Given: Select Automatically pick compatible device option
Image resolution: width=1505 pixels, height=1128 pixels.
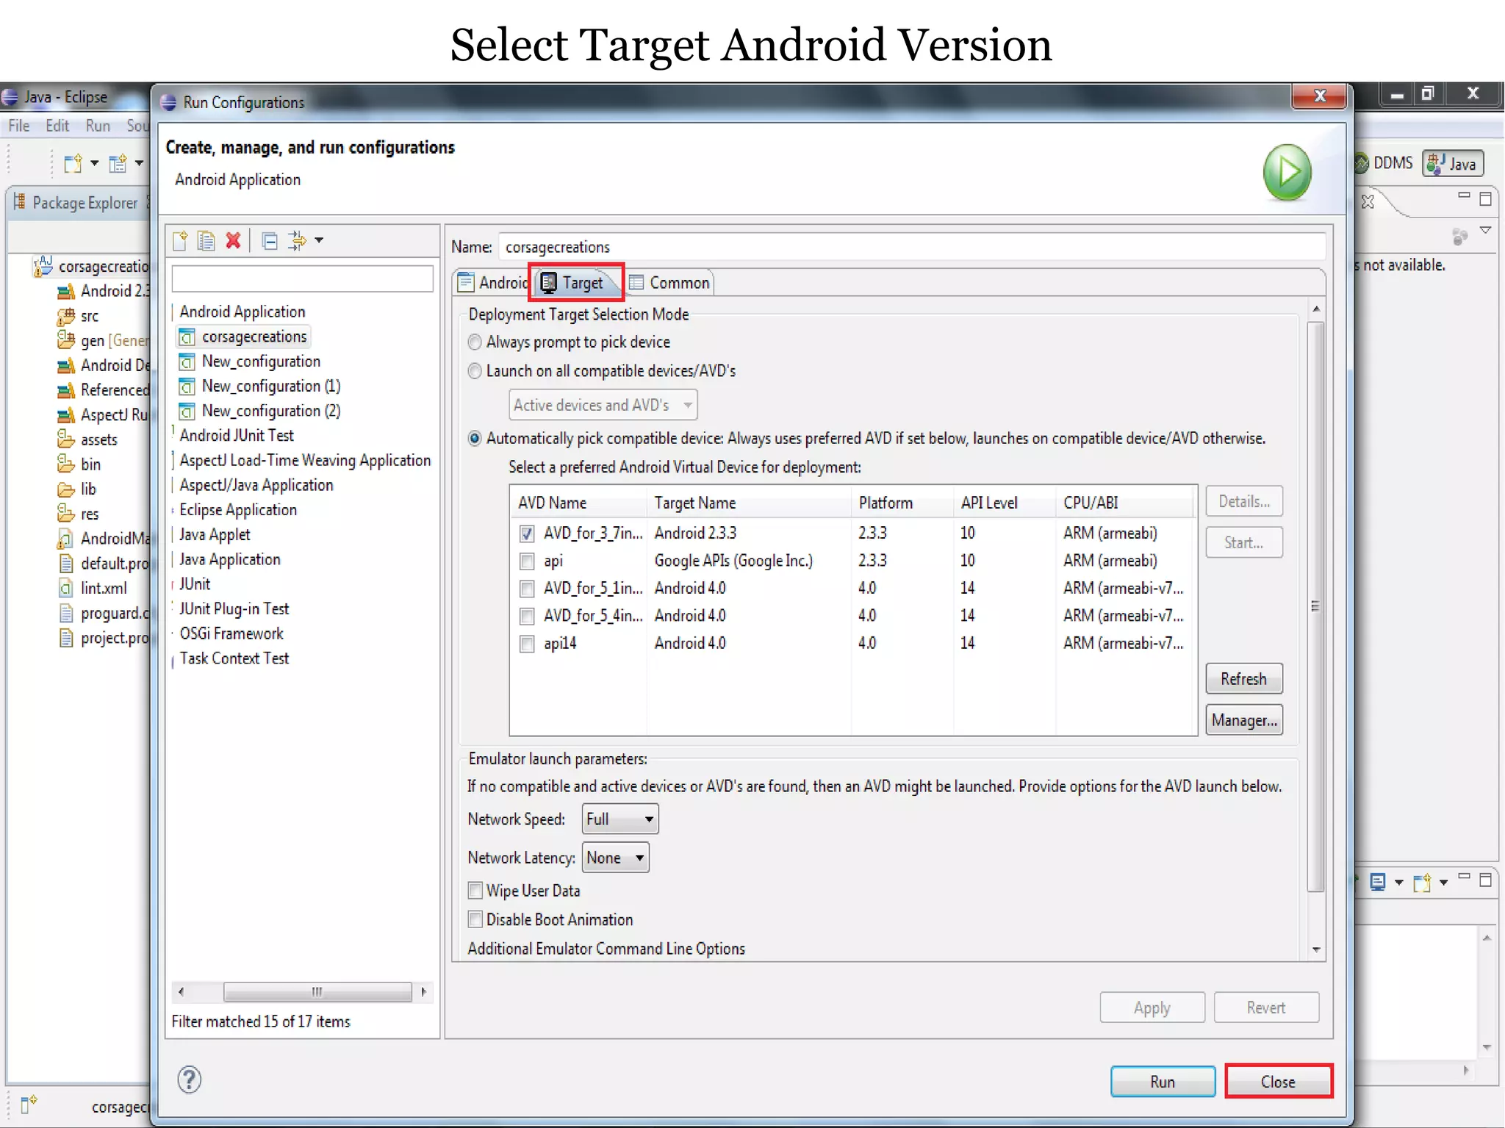Looking at the screenshot, I should coord(475,439).
